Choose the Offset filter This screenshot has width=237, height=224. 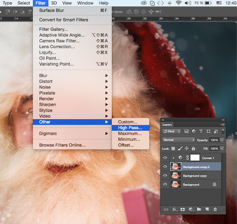coord(130,145)
